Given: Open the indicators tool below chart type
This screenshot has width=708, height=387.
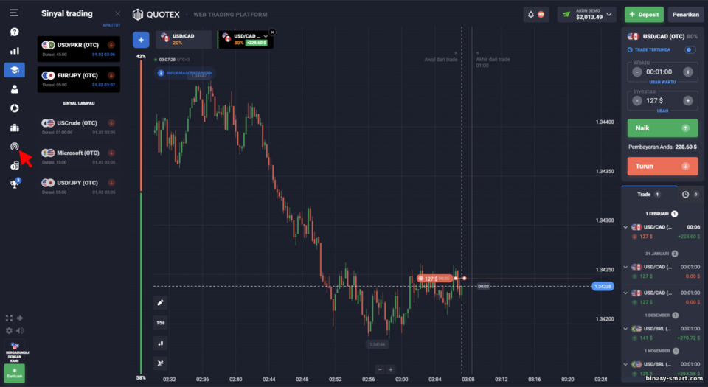Looking at the screenshot, I should point(160,363).
